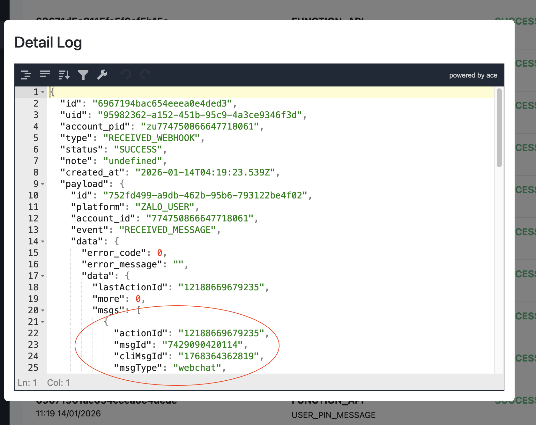The width and height of the screenshot is (536, 425).
Task: Place cursor in the "ZALO_USER" platform value
Action: 165,207
